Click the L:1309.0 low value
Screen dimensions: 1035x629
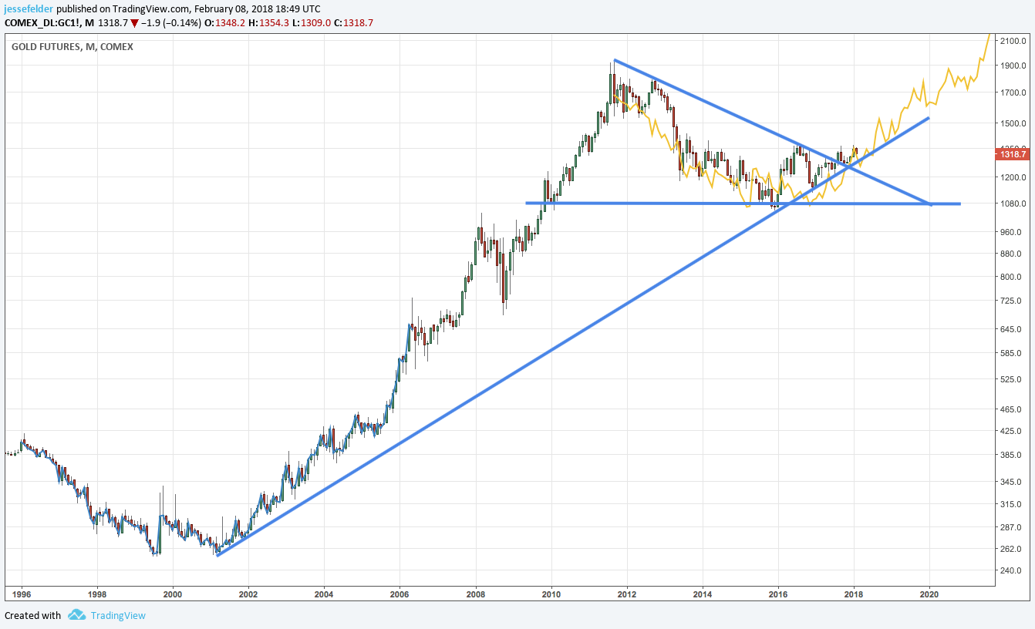click(x=312, y=23)
